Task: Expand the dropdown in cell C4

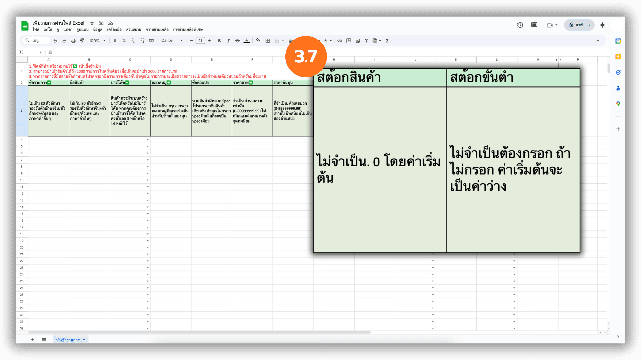Action: click(x=147, y=140)
